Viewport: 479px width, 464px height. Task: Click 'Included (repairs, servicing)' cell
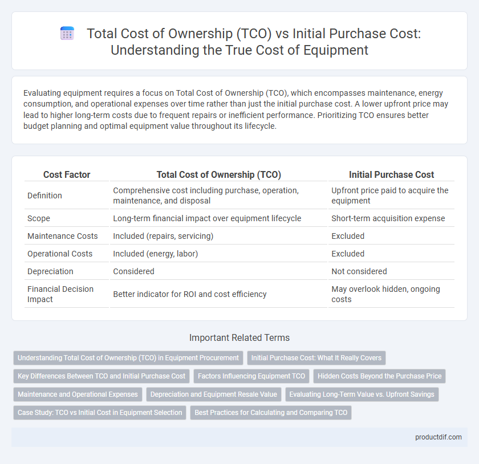[x=219, y=236]
